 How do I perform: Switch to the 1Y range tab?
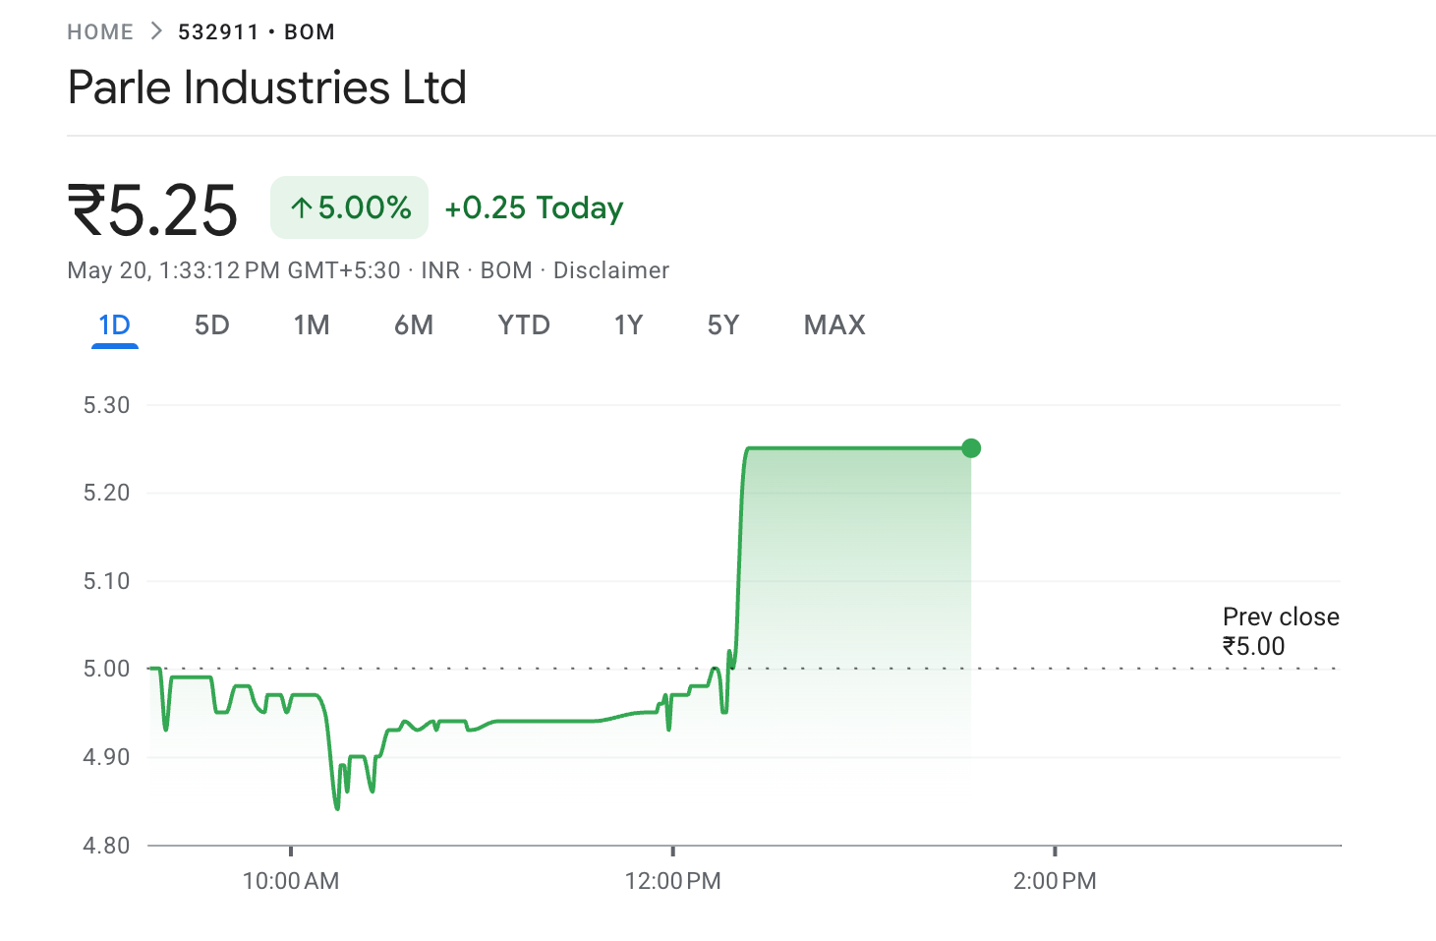pyautogui.click(x=628, y=325)
